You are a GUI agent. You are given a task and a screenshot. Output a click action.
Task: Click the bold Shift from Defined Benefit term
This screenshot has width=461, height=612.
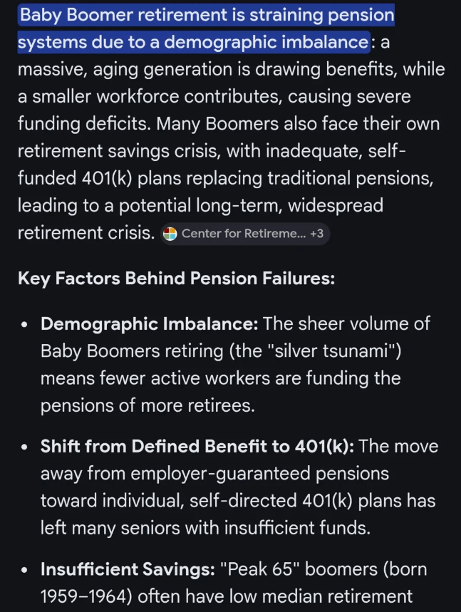point(197,447)
